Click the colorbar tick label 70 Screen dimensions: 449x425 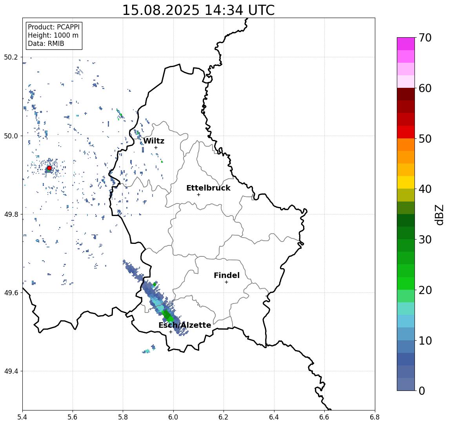click(425, 38)
